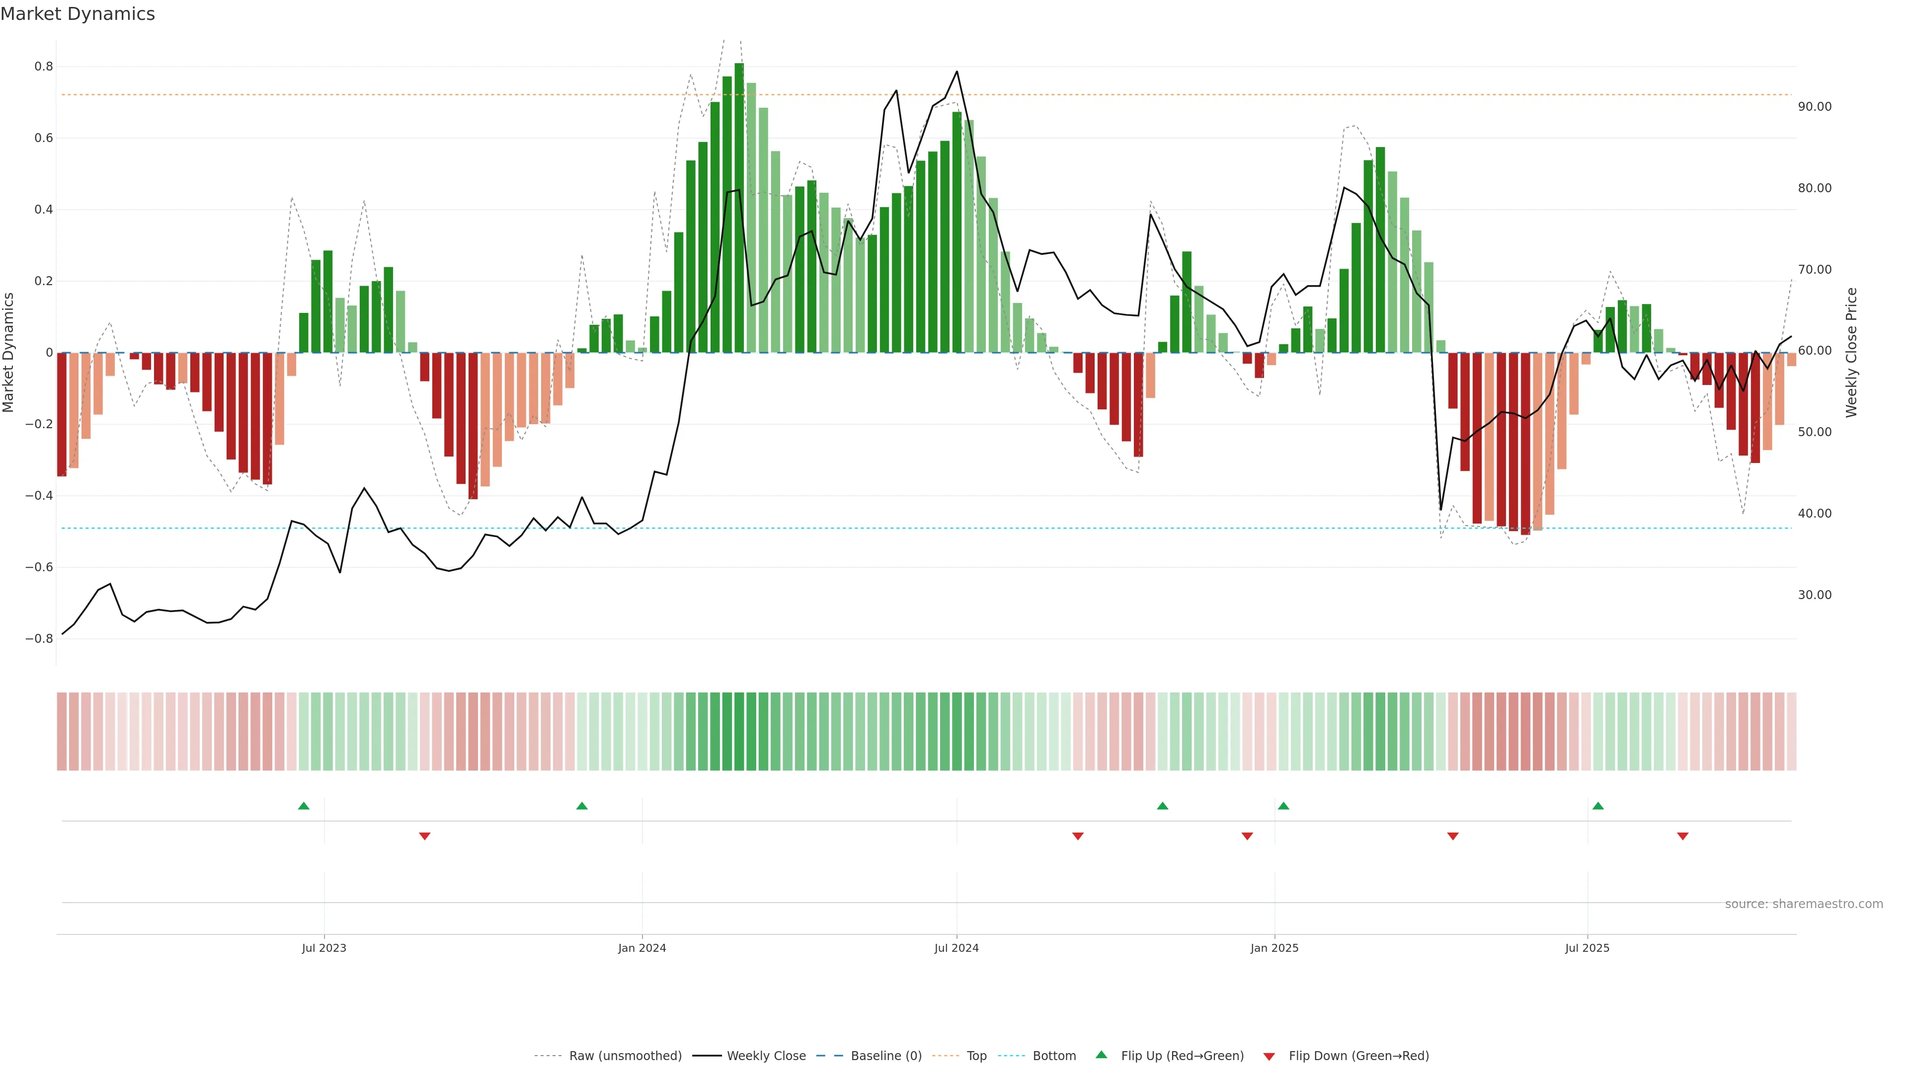
Task: Click the green flip-up triangle just before Jul 2023
Action: (x=304, y=806)
